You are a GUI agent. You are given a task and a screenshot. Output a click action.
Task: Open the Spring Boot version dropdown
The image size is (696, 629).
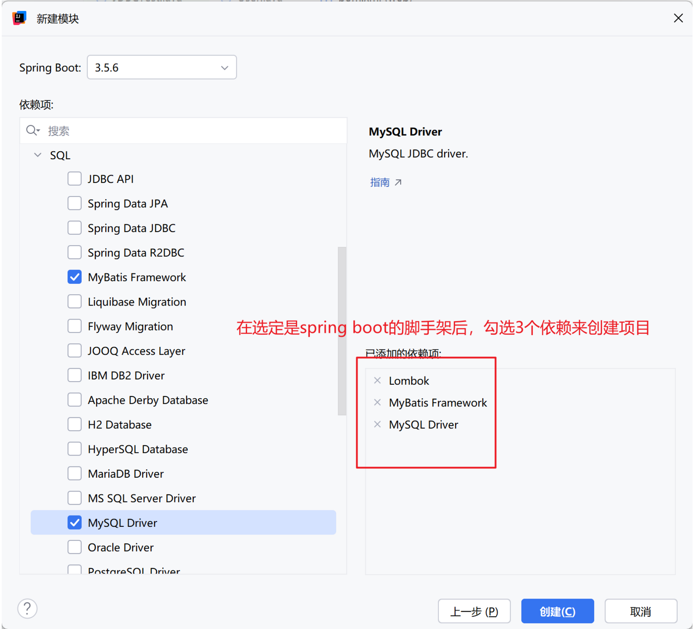tap(162, 67)
